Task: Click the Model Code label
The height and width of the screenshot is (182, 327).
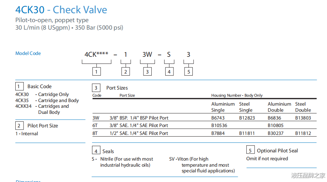Action: (28, 54)
